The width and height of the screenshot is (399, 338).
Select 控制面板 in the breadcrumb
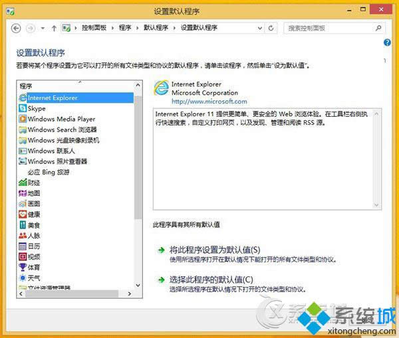click(x=94, y=28)
